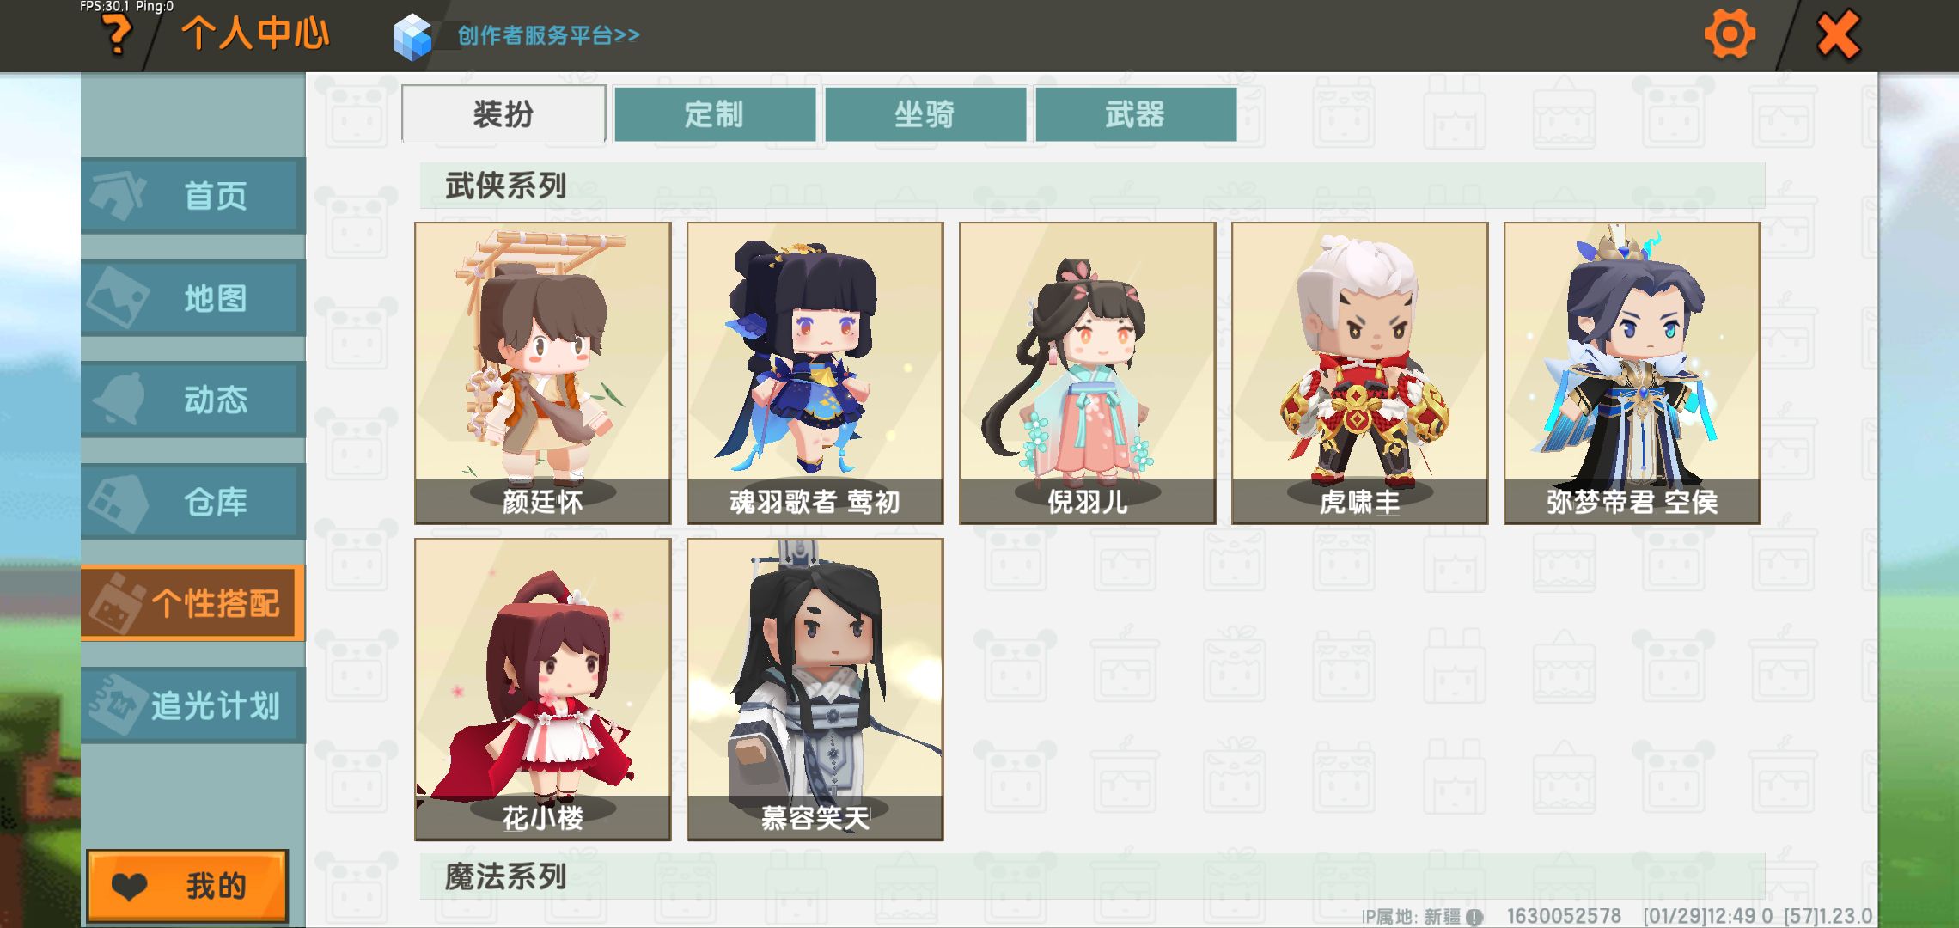Select the 虎啸丰 character skin

point(1360,373)
